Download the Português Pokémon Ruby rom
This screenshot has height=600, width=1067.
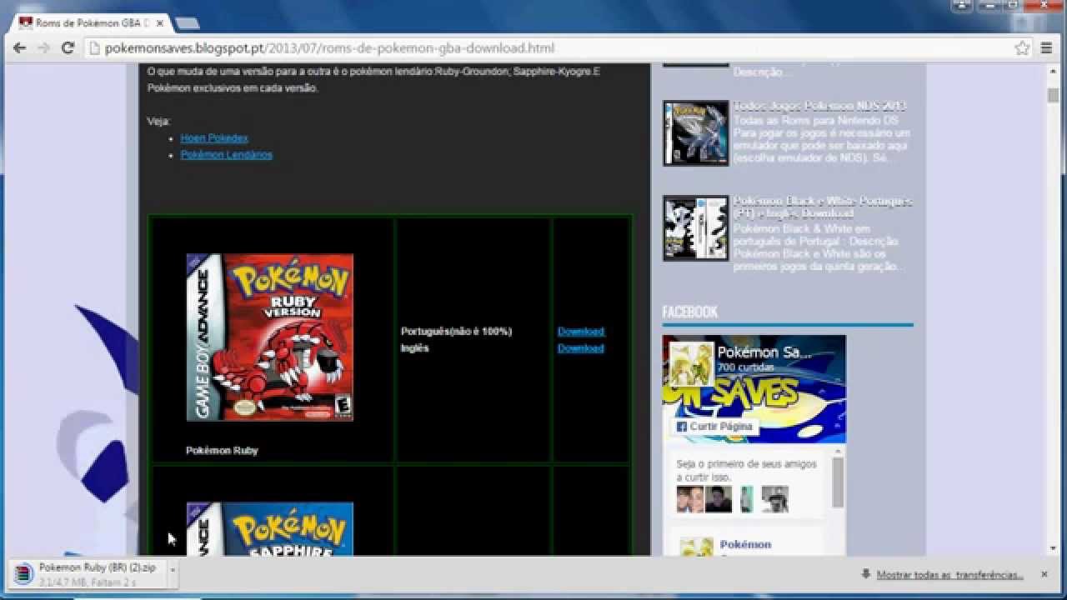pos(581,332)
